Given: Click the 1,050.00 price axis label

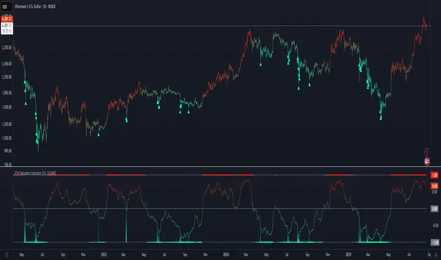Looking at the screenshot, I should coord(7,138).
